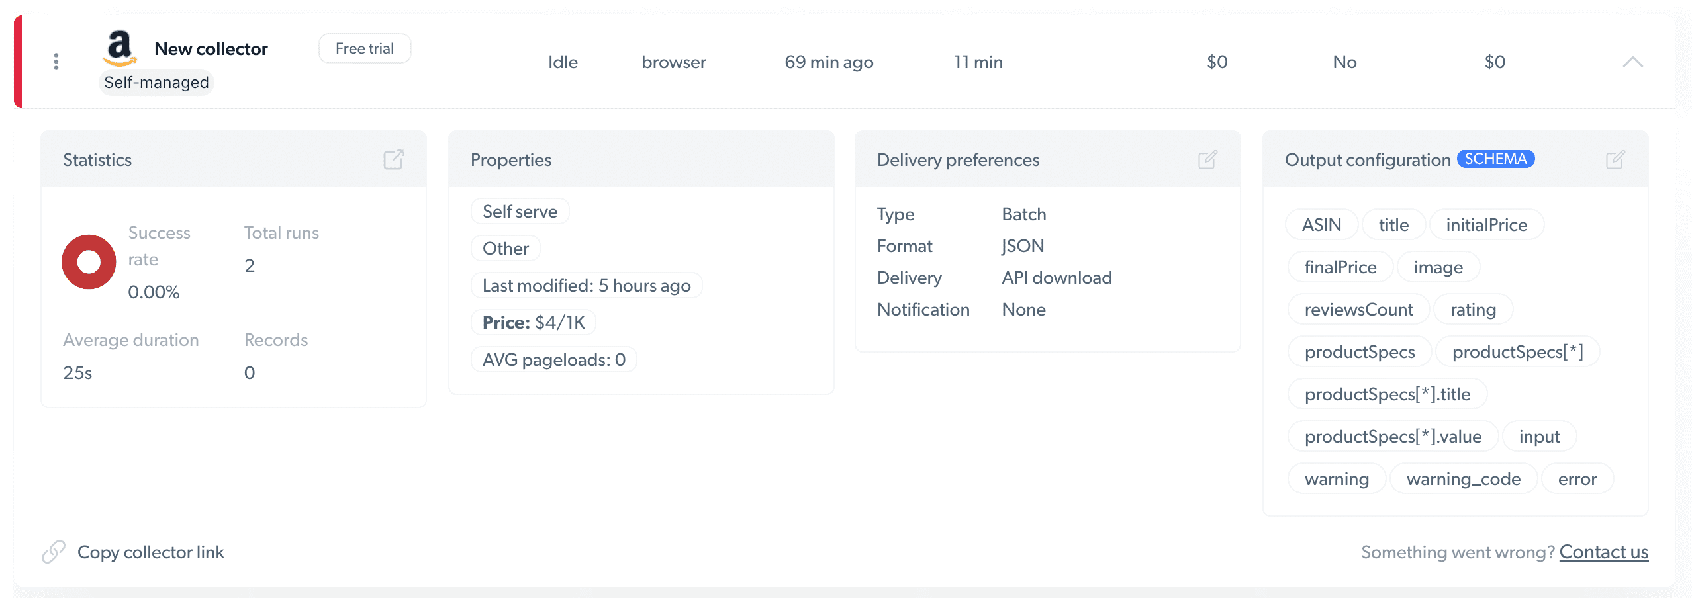Select the ASIN output field chip
This screenshot has width=1692, height=598.
pos(1320,224)
